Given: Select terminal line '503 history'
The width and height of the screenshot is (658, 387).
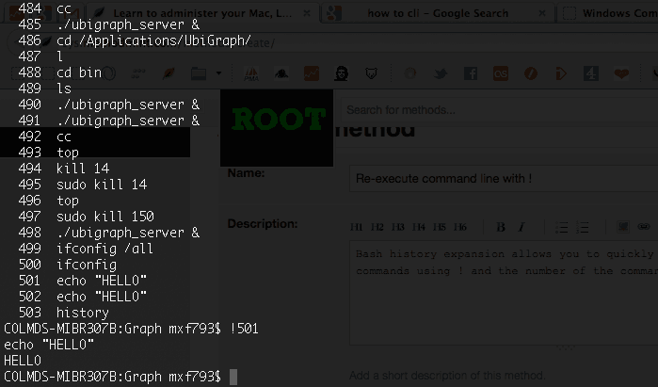Looking at the screenshot, I should 64,313.
